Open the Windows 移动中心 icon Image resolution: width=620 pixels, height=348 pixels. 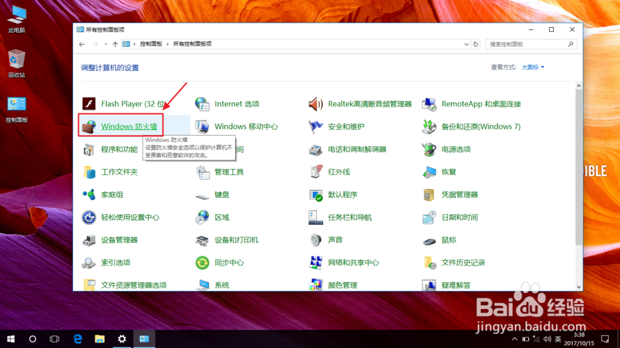[202, 126]
